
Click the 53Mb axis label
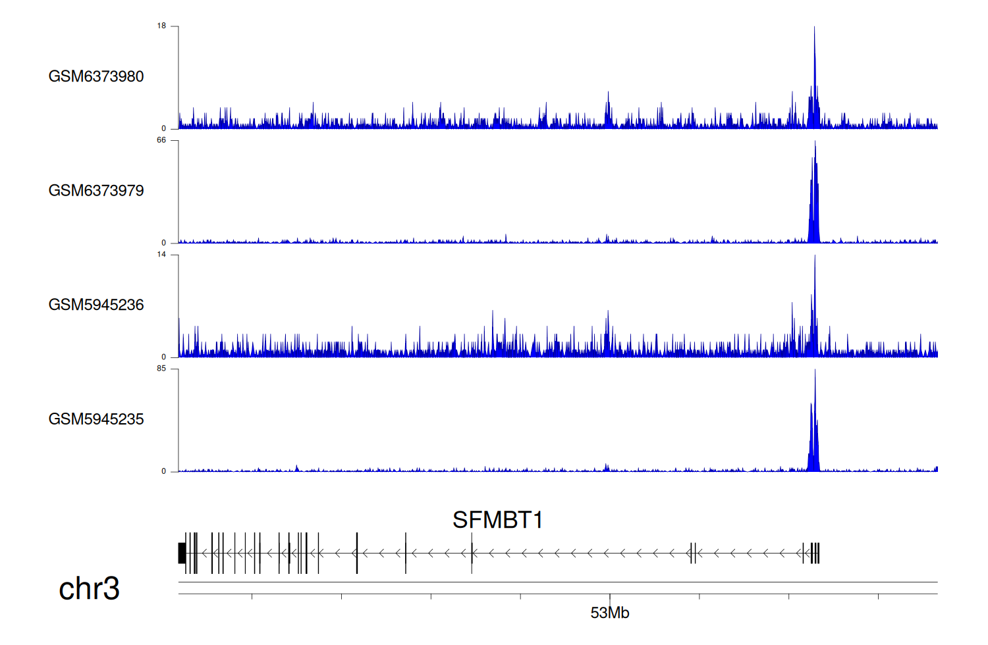point(610,613)
